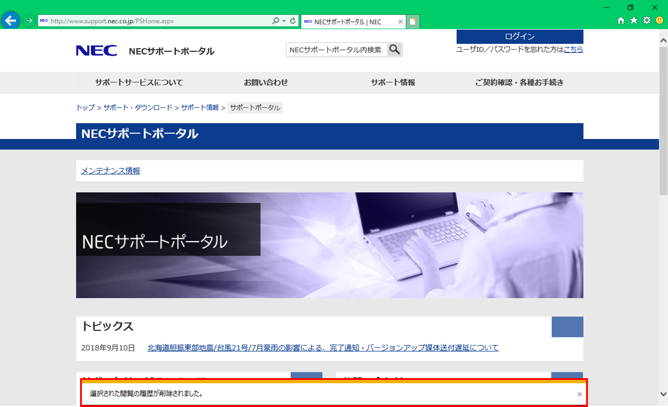Viewport: 668px width, 407px height.
Task: Expand the address bar search dropdown arrow
Action: [284, 21]
